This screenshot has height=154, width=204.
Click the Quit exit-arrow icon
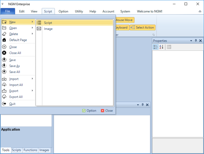4,104
